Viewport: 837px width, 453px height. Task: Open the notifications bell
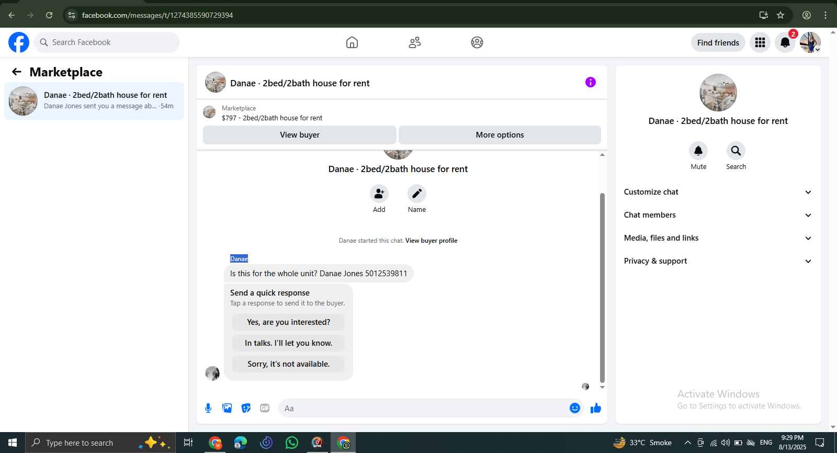785,42
